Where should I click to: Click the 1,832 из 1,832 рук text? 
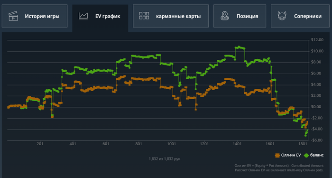[x=165, y=159]
